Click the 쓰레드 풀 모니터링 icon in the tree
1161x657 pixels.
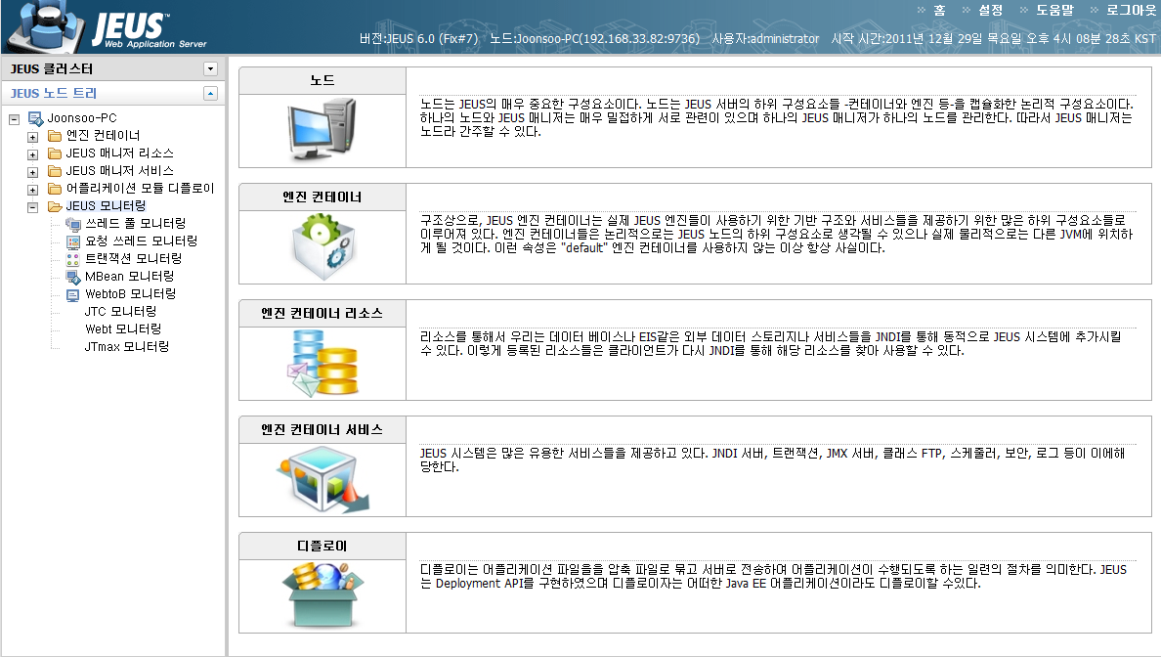[72, 224]
